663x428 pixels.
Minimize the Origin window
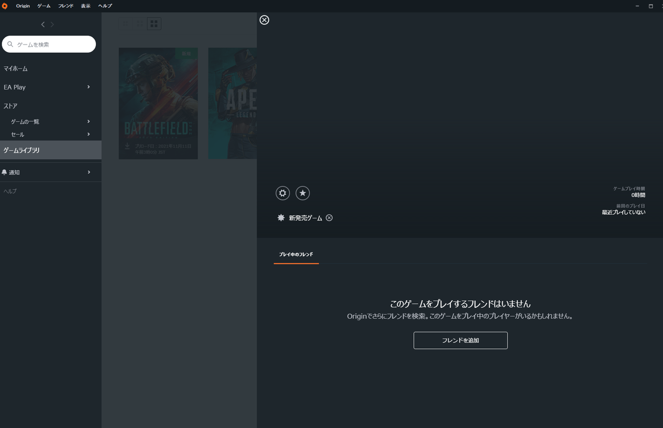[x=637, y=6]
